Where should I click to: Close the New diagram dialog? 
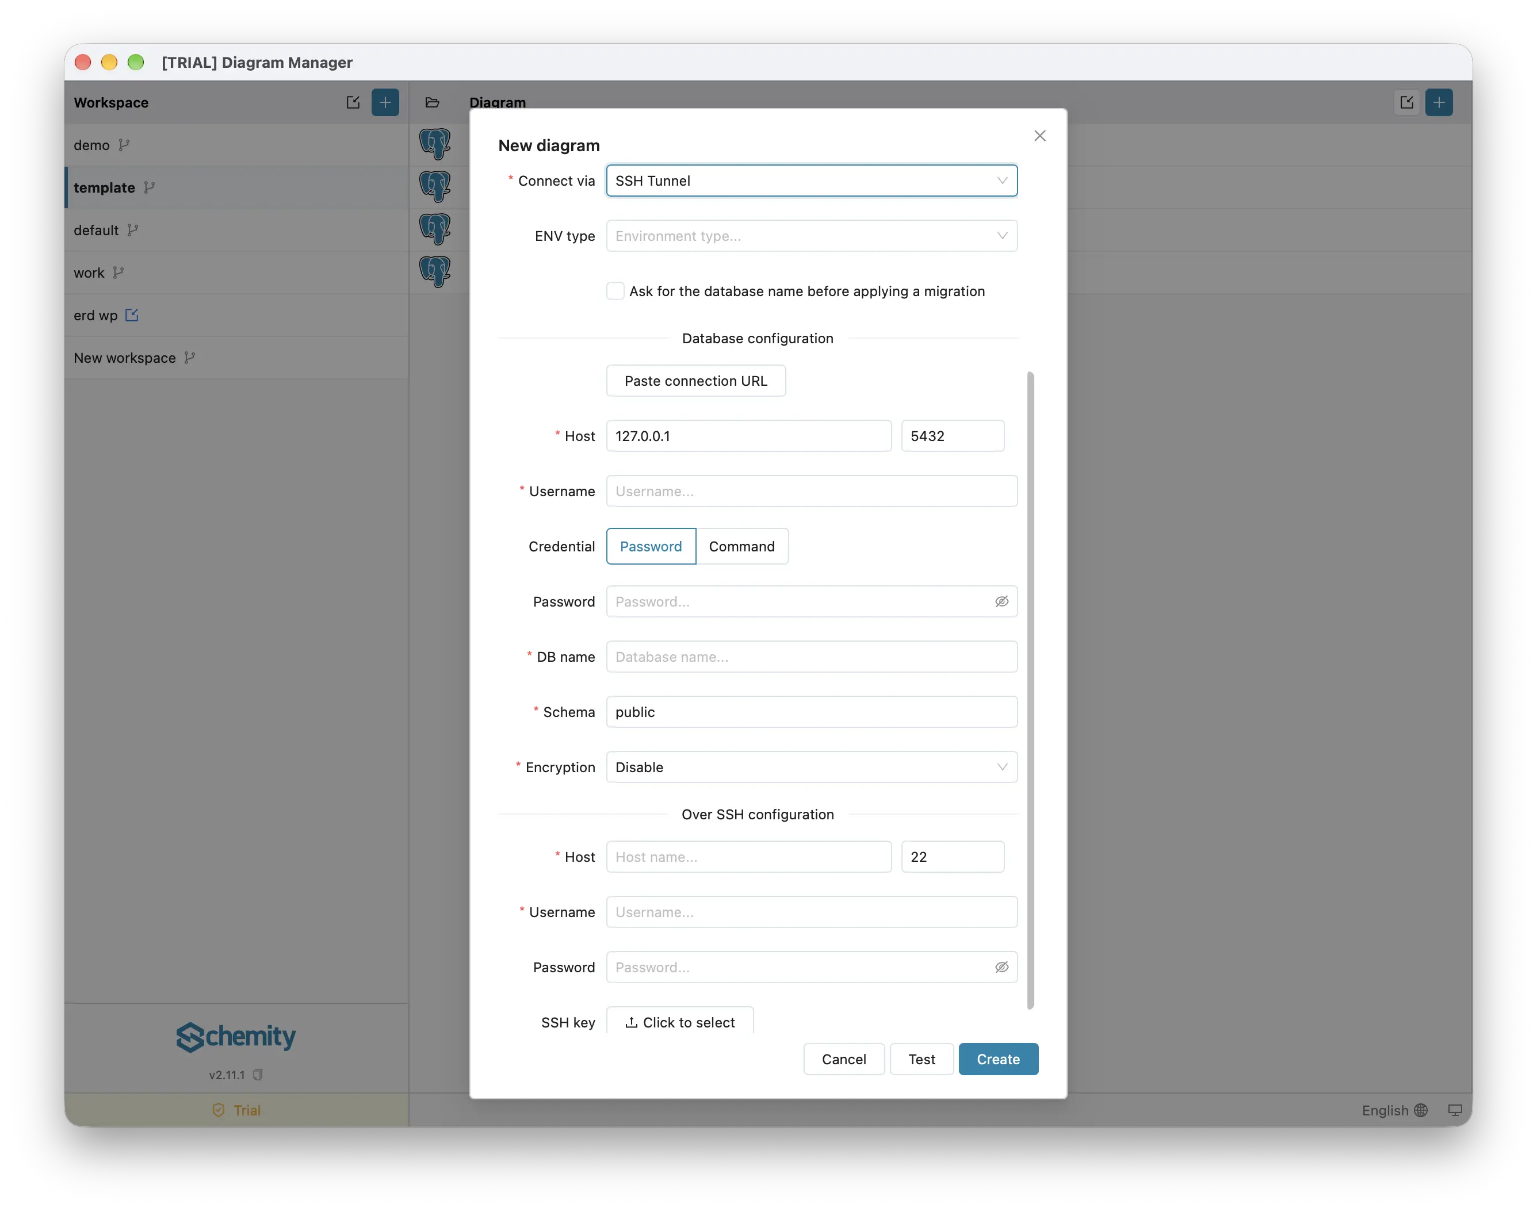point(1040,136)
